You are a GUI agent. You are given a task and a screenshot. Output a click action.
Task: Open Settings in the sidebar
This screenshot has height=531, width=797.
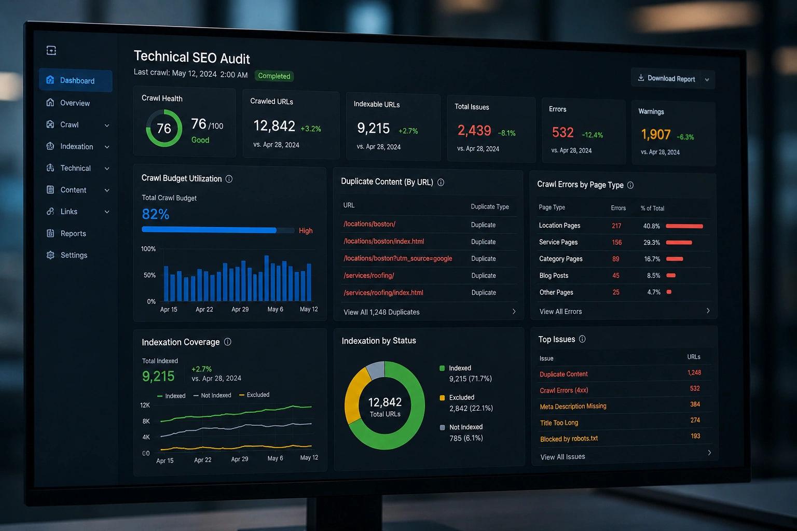tap(74, 255)
